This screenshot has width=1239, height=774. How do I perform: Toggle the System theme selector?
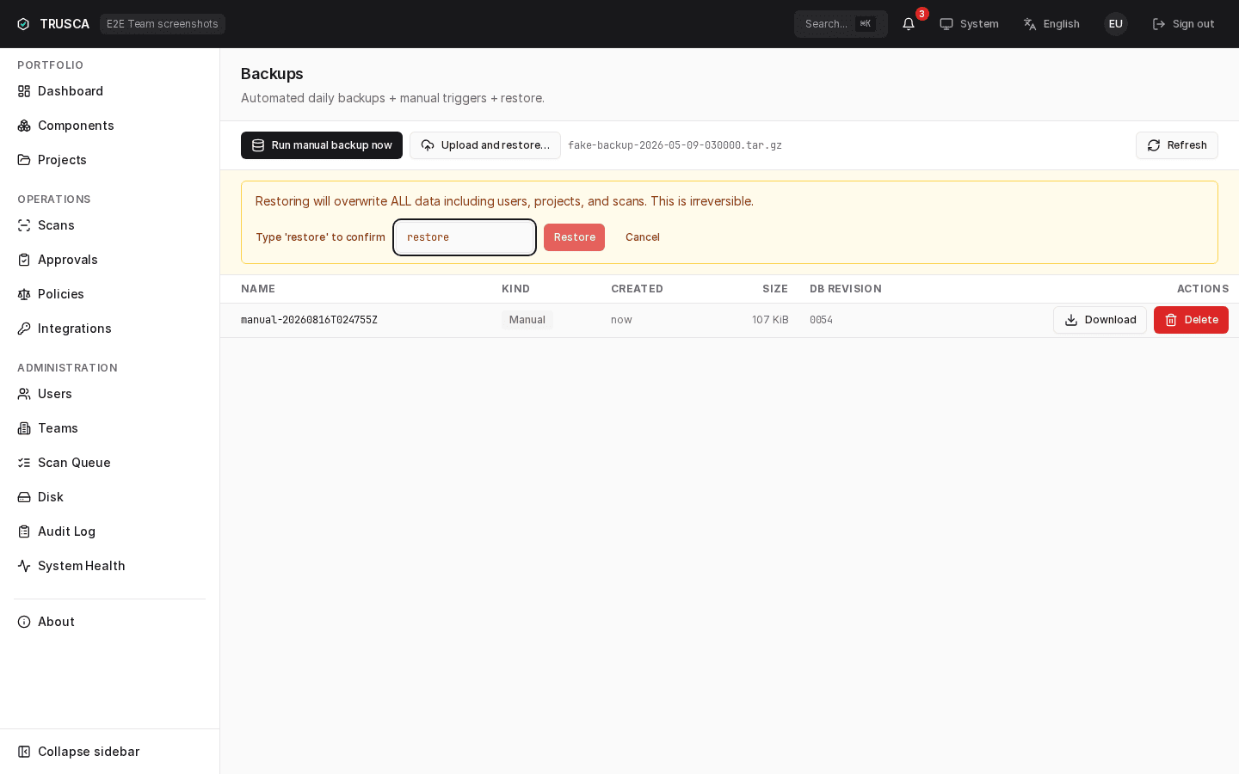coord(969,24)
